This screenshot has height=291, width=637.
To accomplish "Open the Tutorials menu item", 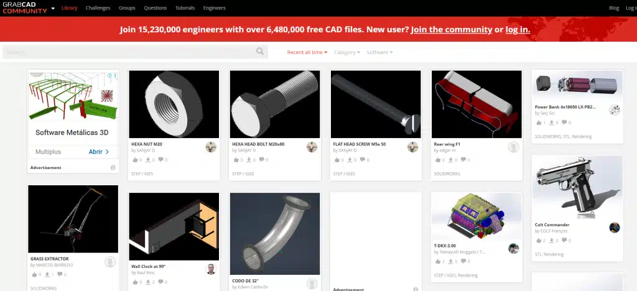I will click(x=185, y=8).
